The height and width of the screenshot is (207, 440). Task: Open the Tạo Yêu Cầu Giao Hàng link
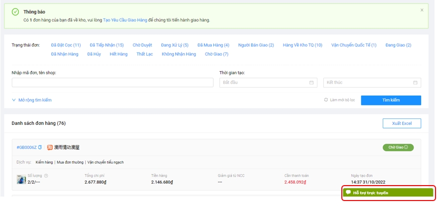pos(125,20)
